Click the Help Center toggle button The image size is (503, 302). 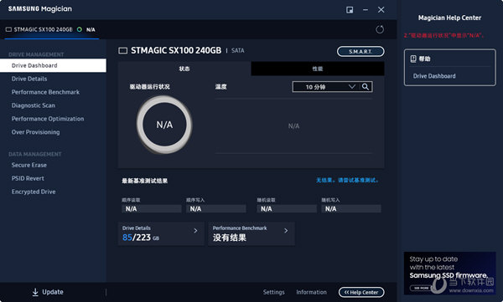361,292
